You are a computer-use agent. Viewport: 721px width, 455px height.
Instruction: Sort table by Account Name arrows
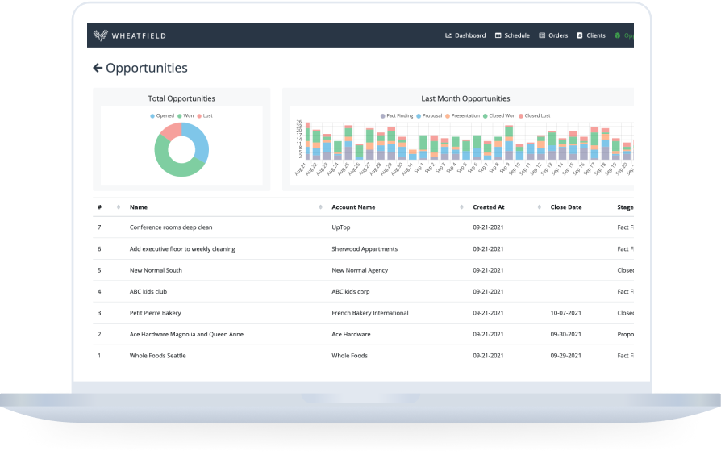click(461, 207)
